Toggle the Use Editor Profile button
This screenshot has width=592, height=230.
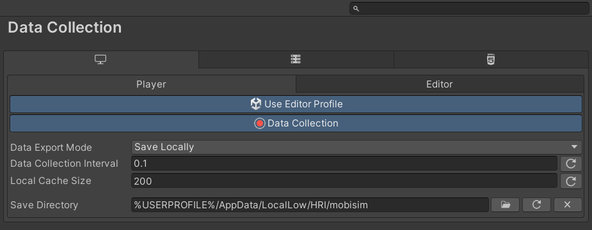click(x=296, y=104)
